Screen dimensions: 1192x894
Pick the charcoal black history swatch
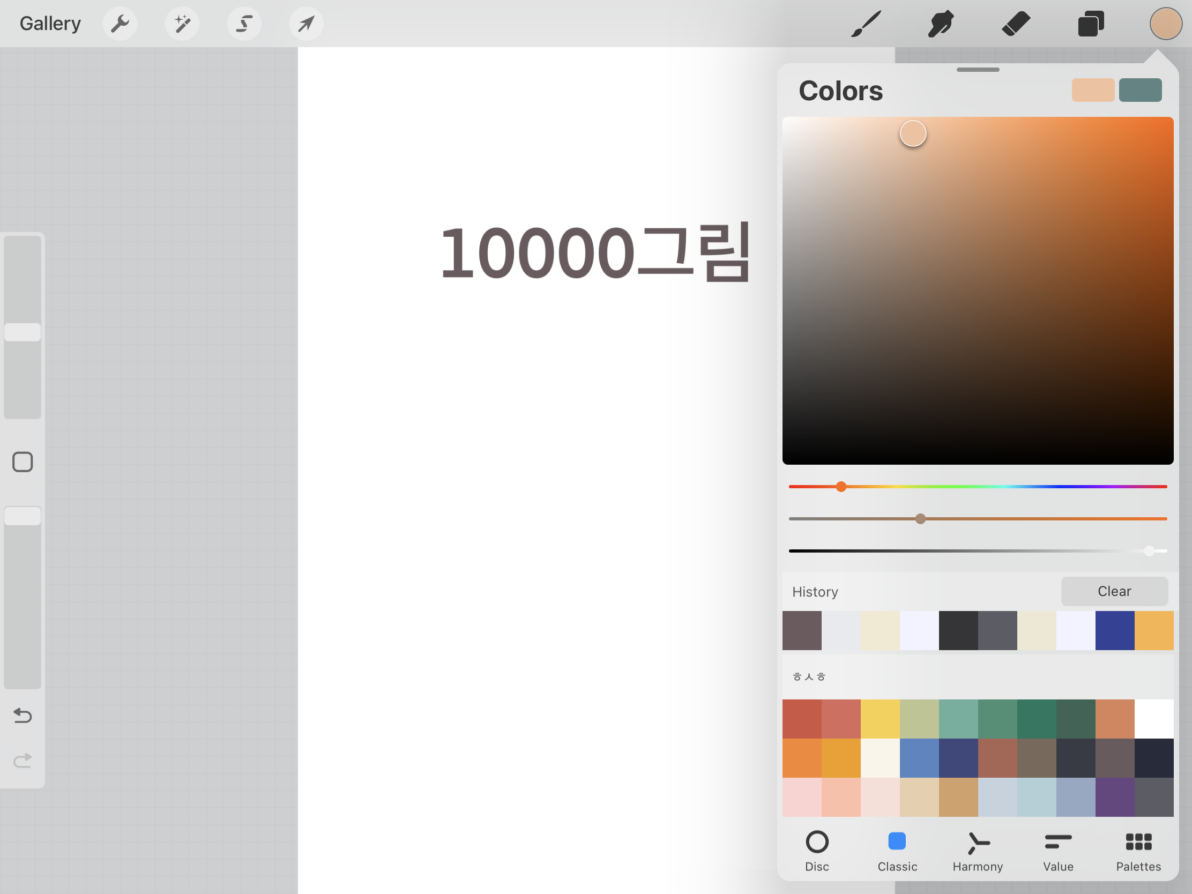[x=959, y=630]
